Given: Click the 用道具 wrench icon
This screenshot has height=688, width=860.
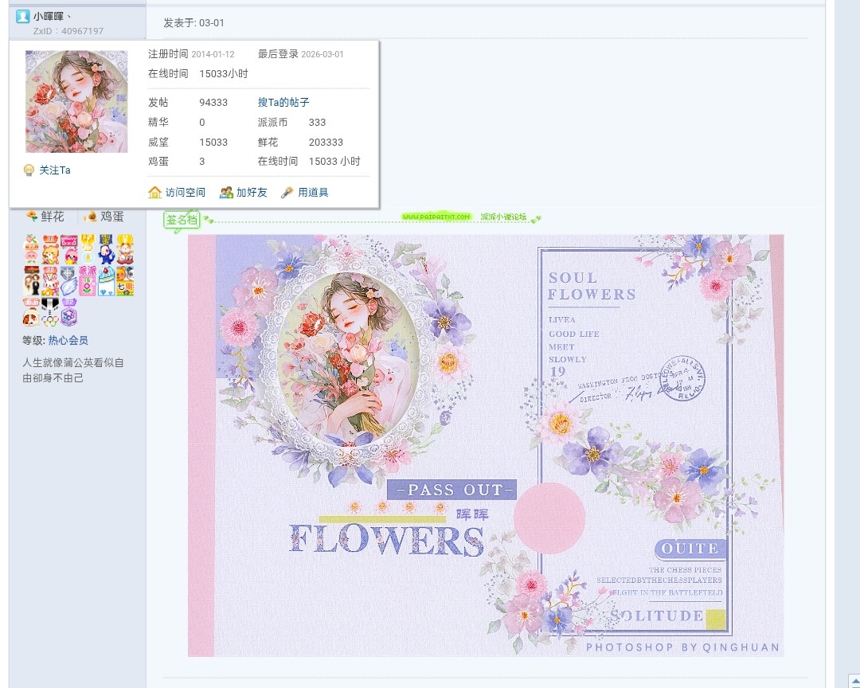Looking at the screenshot, I should (286, 192).
